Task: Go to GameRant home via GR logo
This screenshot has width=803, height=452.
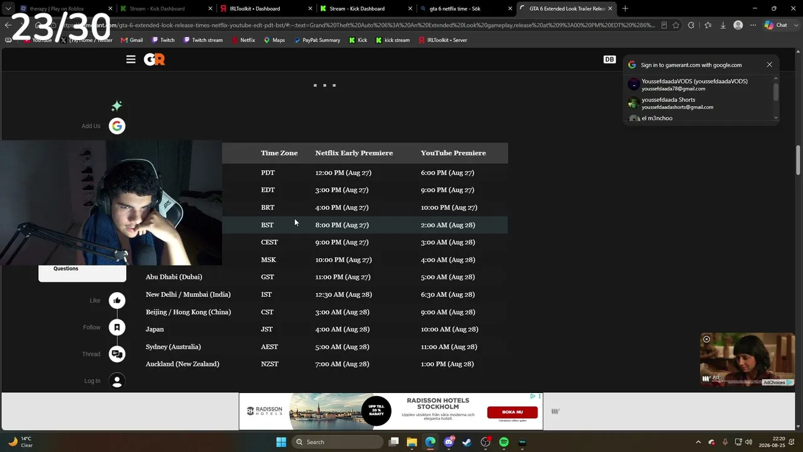Action: coord(154,60)
